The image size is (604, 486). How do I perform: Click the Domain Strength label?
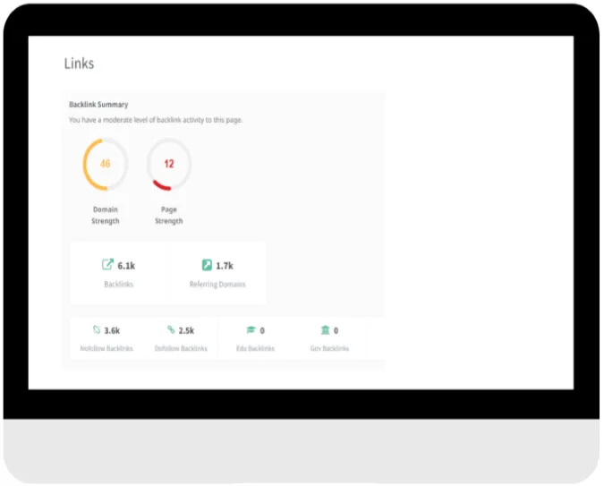(106, 215)
